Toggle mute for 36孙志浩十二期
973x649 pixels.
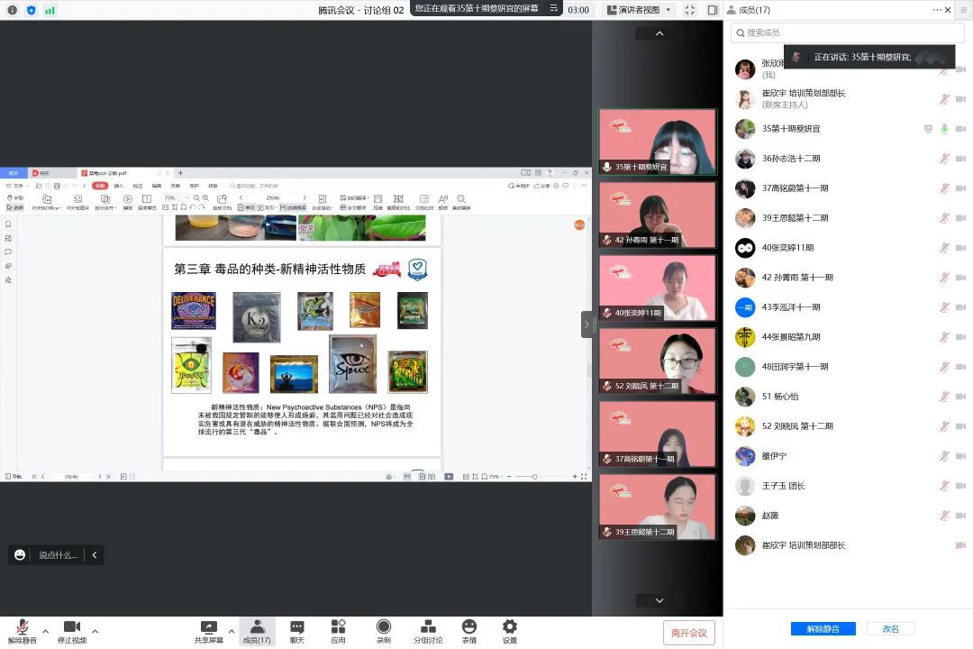point(944,159)
